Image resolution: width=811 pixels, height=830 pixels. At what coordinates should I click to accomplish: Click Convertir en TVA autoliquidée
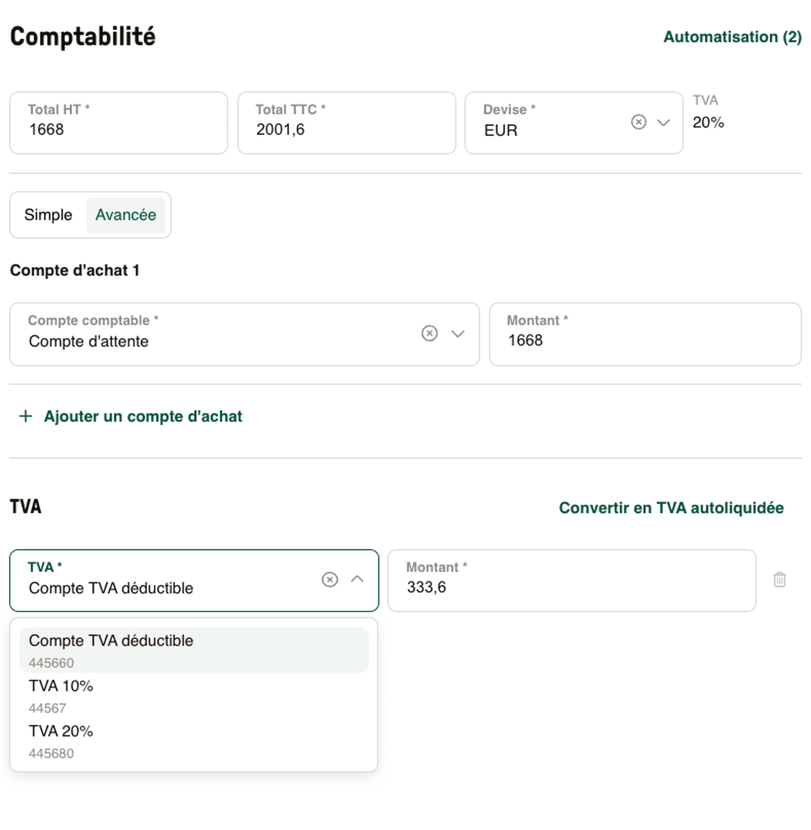click(x=671, y=507)
